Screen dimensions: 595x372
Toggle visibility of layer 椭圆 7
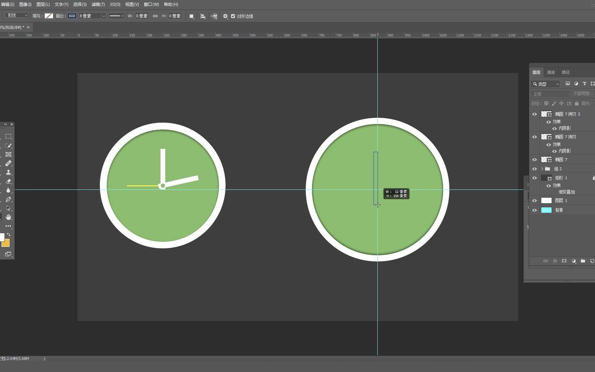point(534,159)
